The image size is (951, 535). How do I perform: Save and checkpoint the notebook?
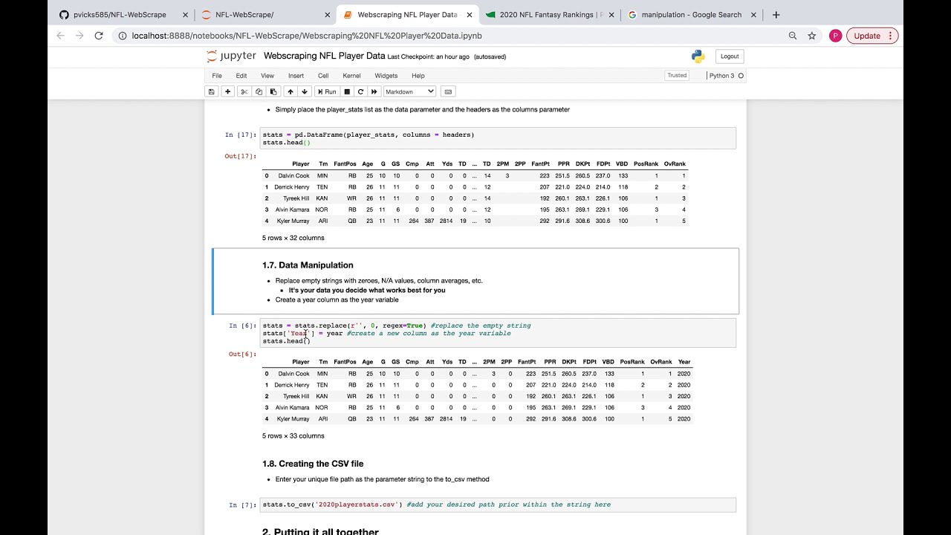pyautogui.click(x=212, y=91)
